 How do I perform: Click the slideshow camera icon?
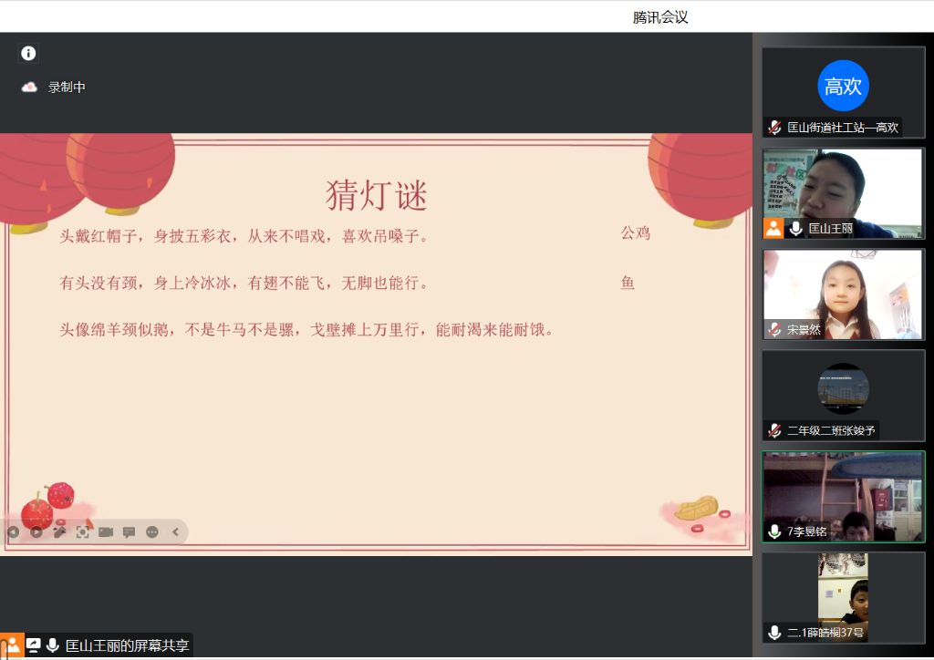[x=106, y=532]
